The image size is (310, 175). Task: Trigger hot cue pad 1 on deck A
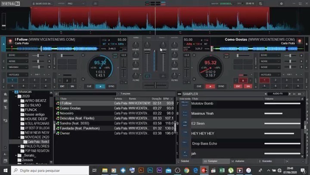[12, 80]
